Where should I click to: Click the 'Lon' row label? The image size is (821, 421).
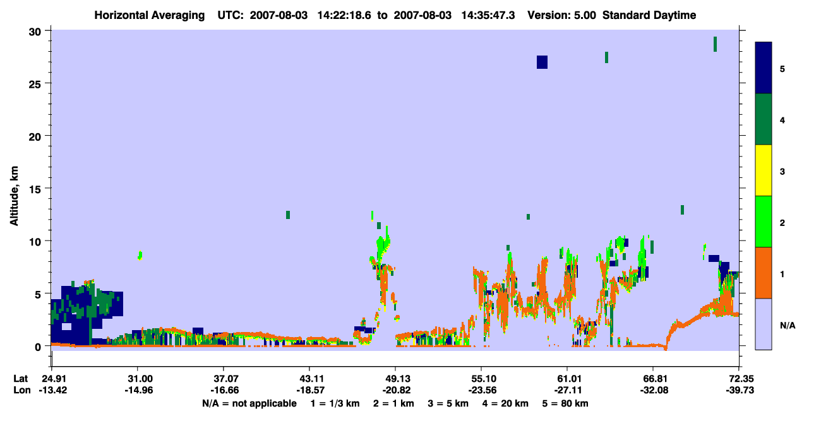coord(21,390)
